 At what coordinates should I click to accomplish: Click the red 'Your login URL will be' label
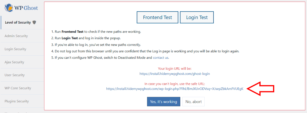click(x=175, y=69)
